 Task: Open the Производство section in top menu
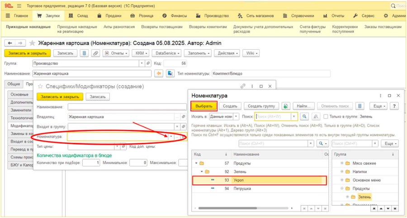tap(213, 16)
